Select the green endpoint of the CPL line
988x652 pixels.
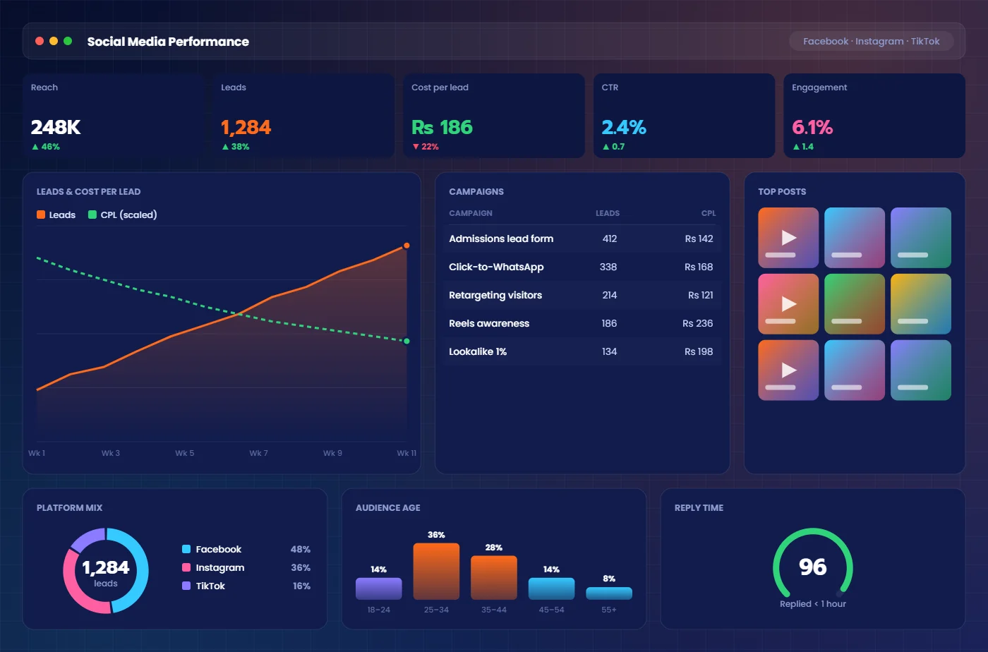click(x=406, y=341)
